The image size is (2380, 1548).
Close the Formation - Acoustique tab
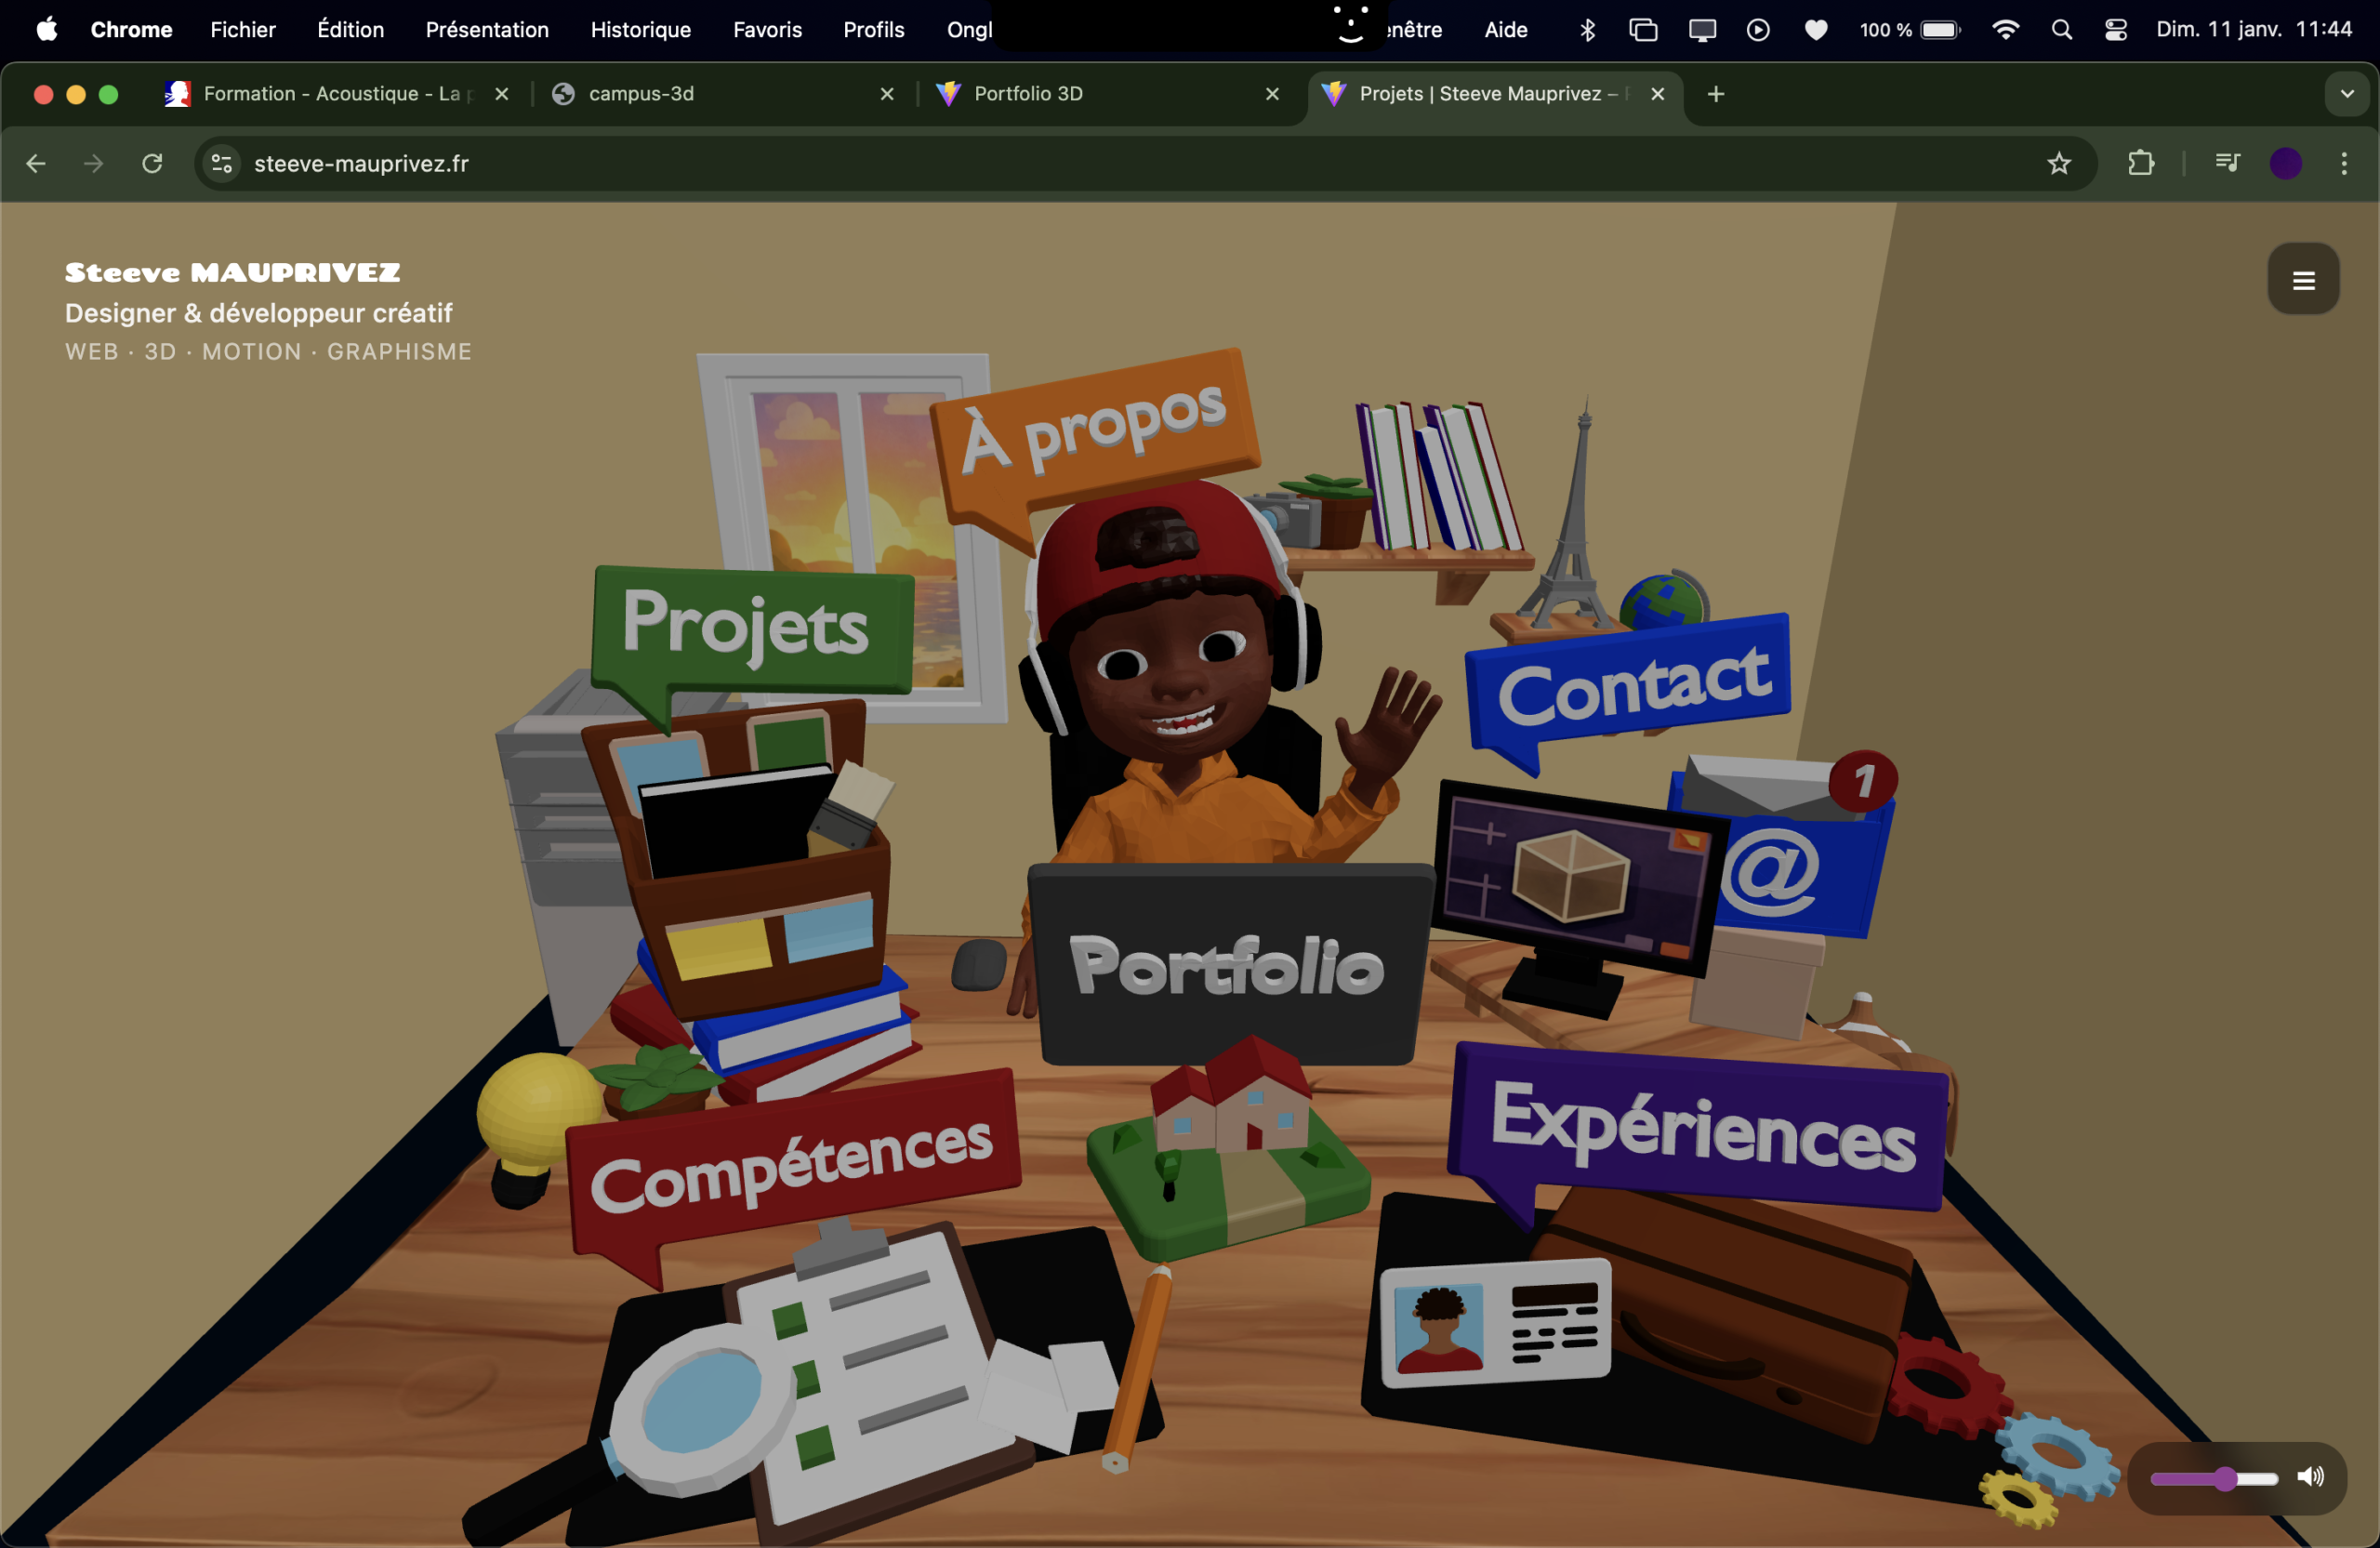point(502,94)
